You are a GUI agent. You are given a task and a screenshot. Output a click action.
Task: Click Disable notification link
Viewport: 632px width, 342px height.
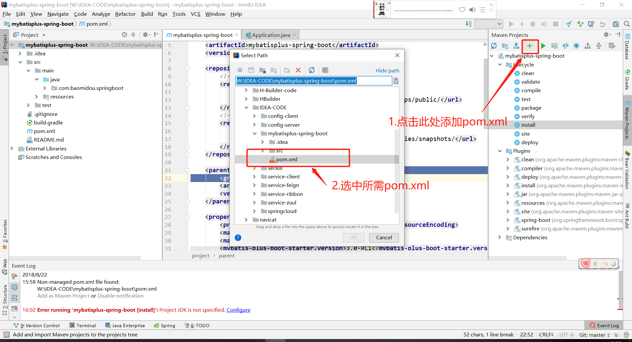coord(120,296)
